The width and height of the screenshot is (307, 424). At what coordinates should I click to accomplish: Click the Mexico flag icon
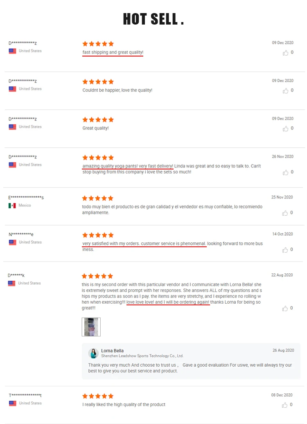click(12, 205)
